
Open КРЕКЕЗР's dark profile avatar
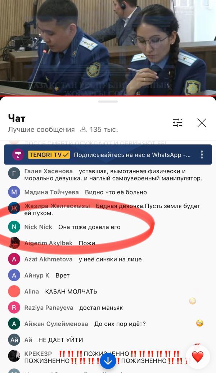(14, 356)
